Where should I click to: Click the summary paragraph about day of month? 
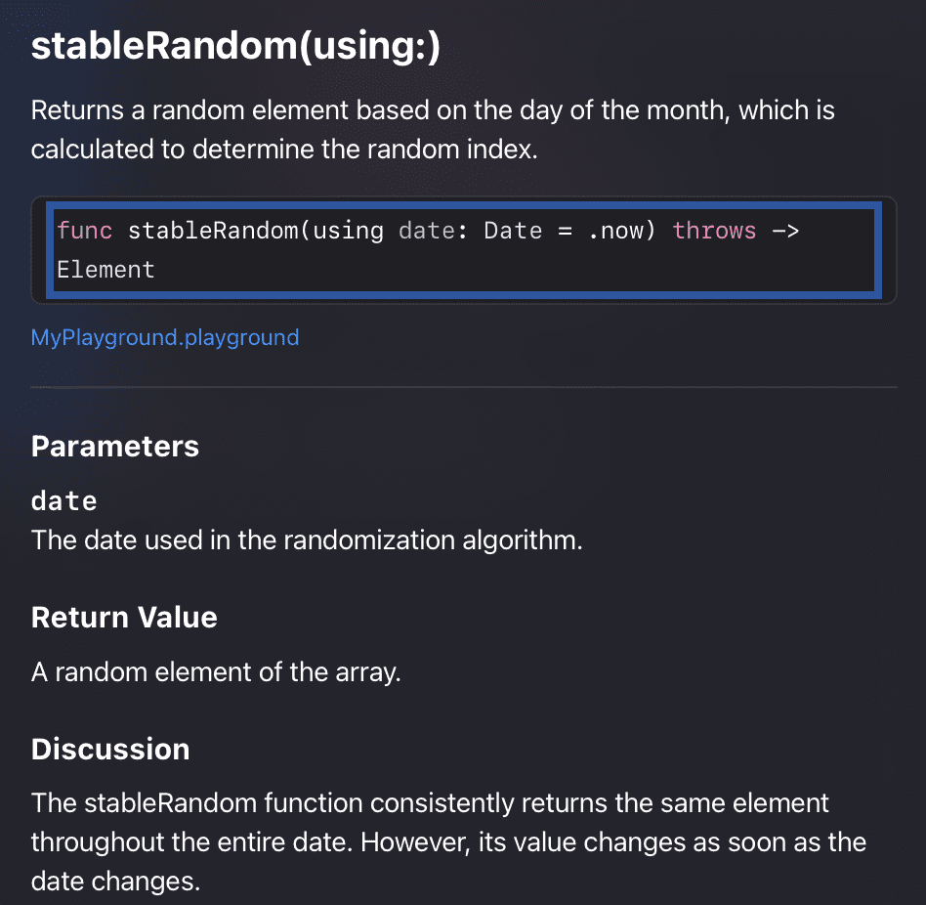(433, 129)
